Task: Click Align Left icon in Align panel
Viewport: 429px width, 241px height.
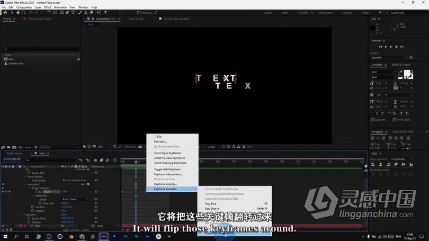Action: [x=373, y=165]
